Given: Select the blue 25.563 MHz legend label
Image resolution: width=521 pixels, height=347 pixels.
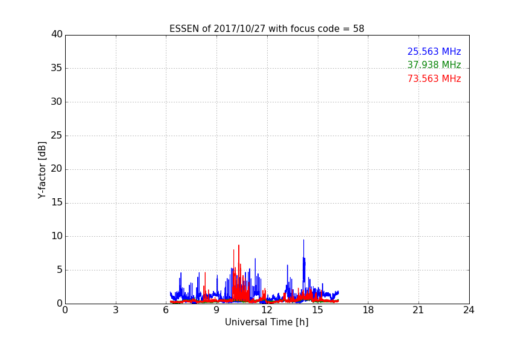Looking at the screenshot, I should tap(434, 51).
